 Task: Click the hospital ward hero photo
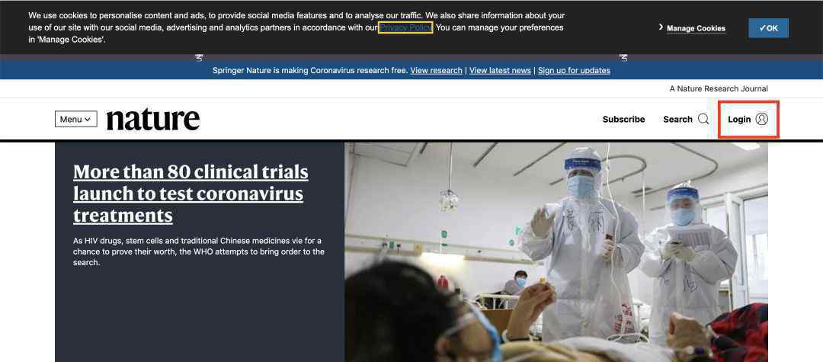(x=556, y=251)
